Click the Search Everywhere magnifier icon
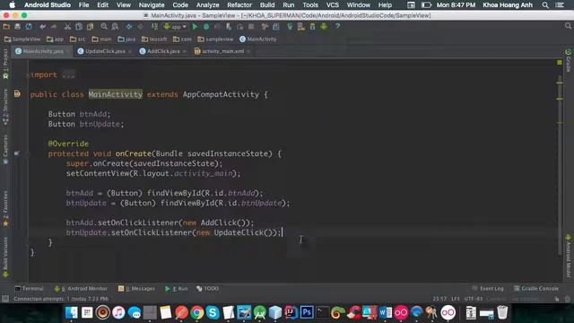Image resolution: width=574 pixels, height=323 pixels. pyautogui.click(x=568, y=26)
